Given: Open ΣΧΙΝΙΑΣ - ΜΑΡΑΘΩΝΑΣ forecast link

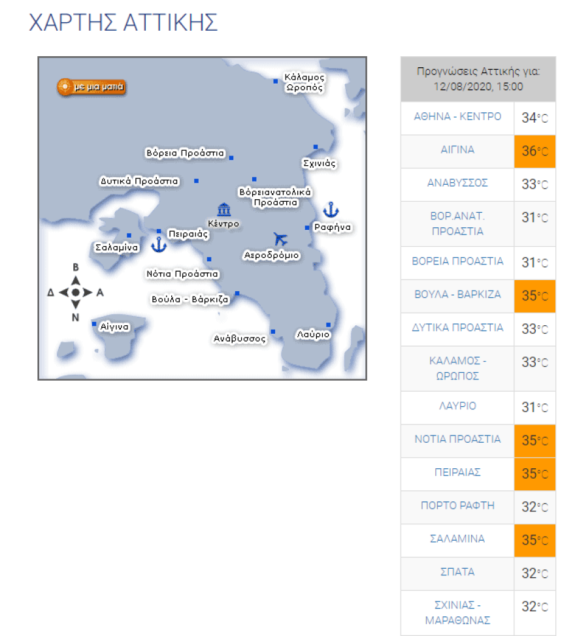Looking at the screenshot, I should click(x=457, y=612).
